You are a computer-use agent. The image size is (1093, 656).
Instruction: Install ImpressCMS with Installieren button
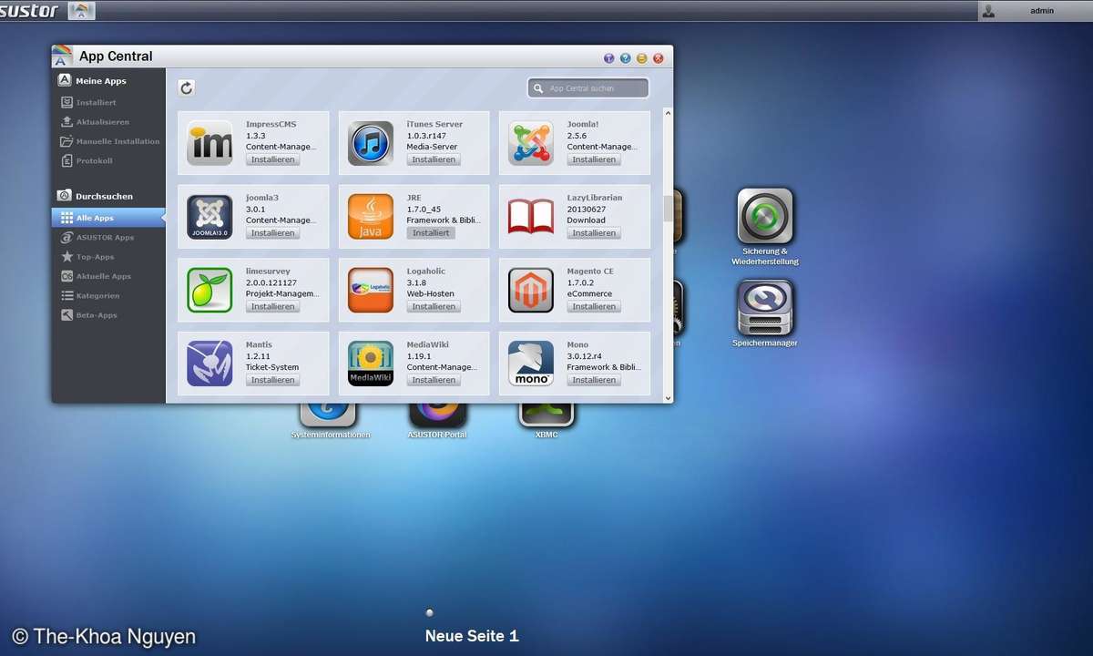pos(273,159)
